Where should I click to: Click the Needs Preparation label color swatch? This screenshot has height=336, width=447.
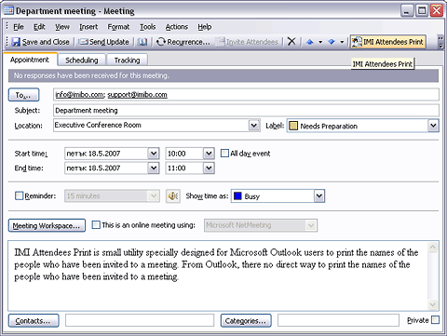[x=293, y=126]
